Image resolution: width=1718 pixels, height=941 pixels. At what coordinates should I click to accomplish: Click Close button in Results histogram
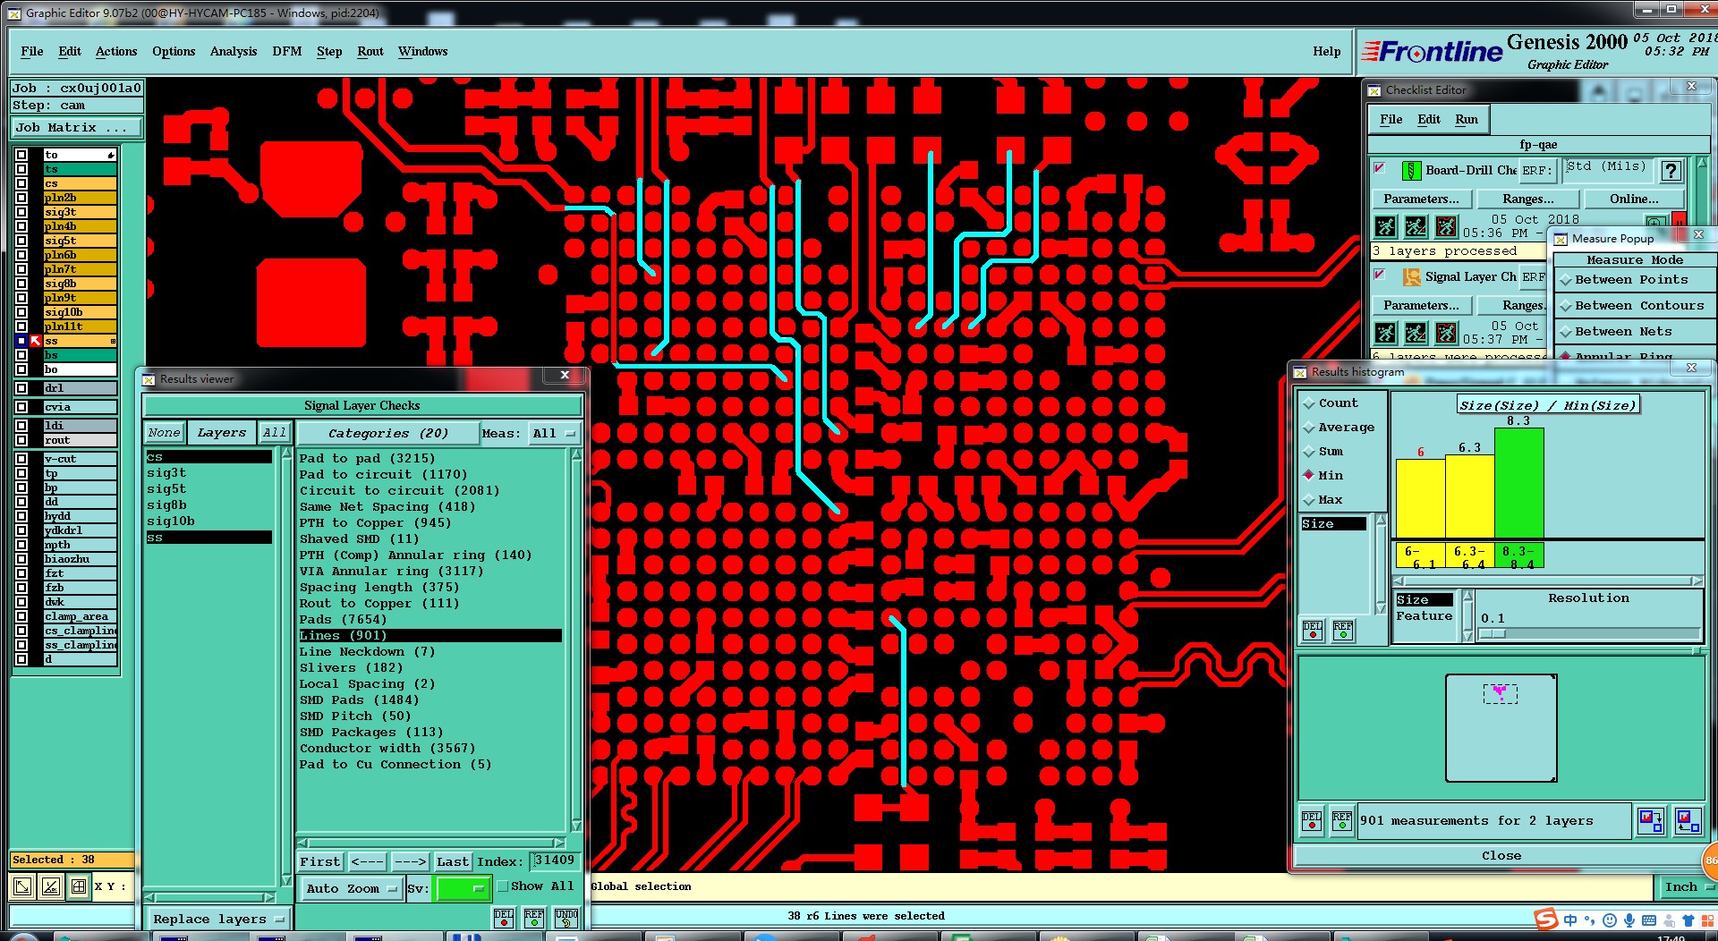[x=1501, y=856]
